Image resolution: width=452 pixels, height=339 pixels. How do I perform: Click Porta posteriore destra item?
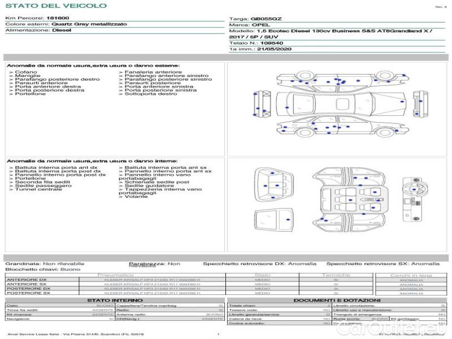click(47, 90)
